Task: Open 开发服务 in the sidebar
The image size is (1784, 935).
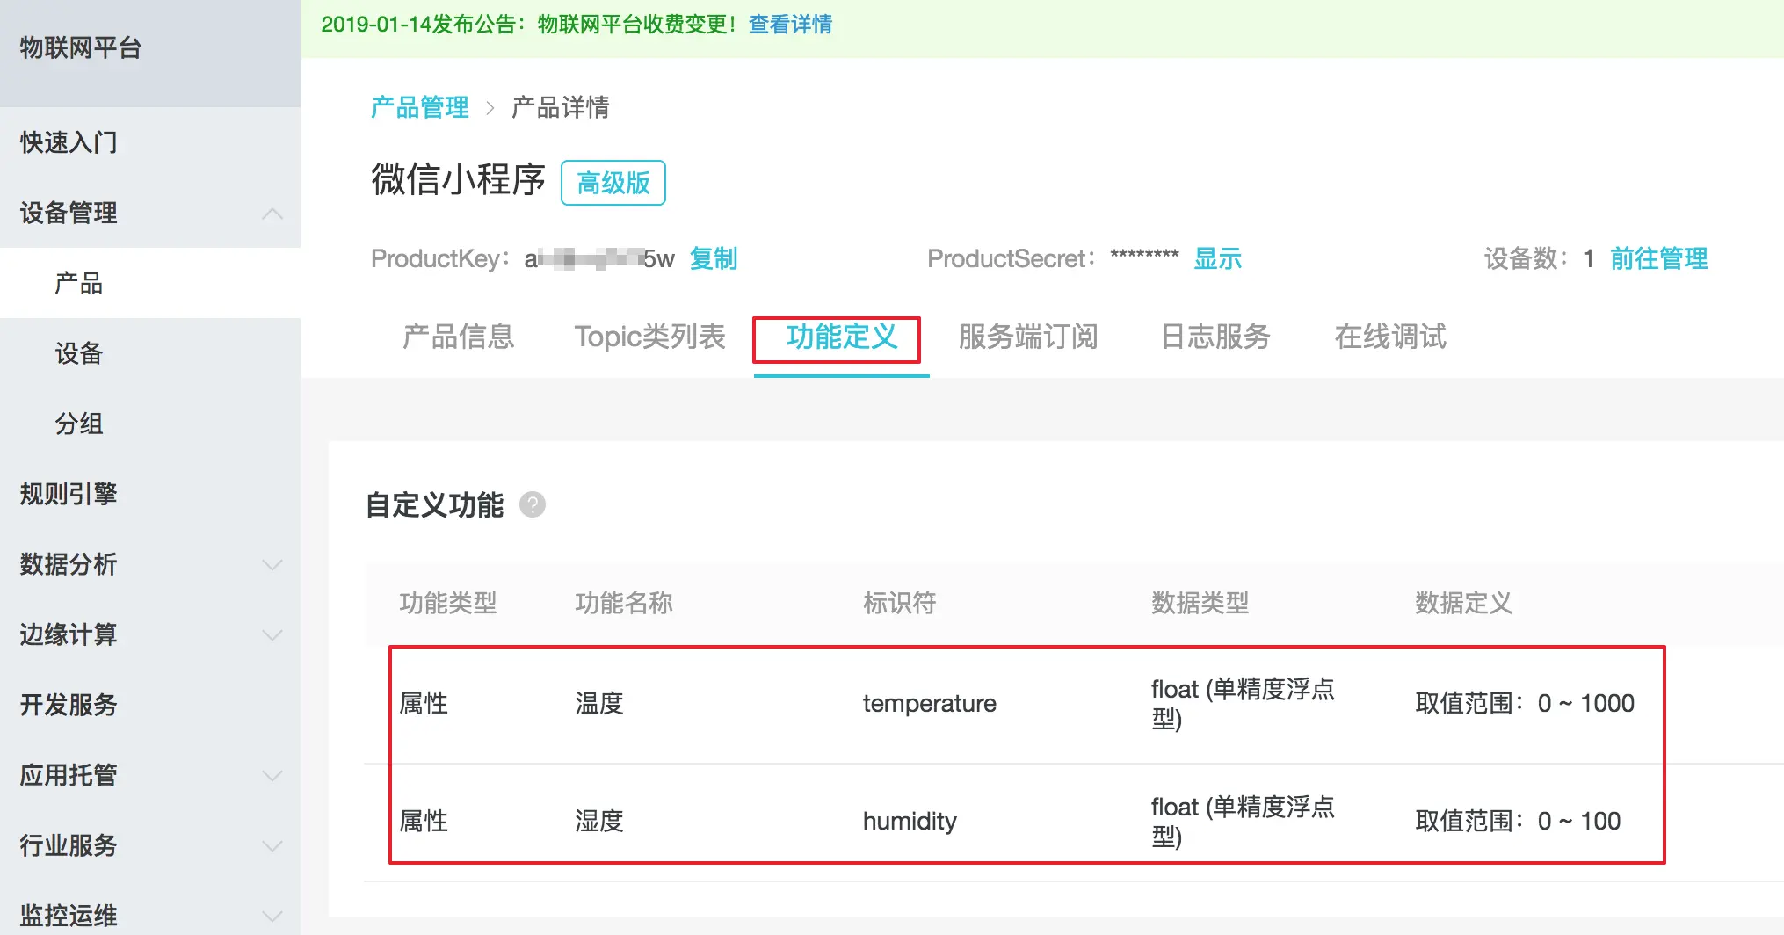Action: click(69, 705)
